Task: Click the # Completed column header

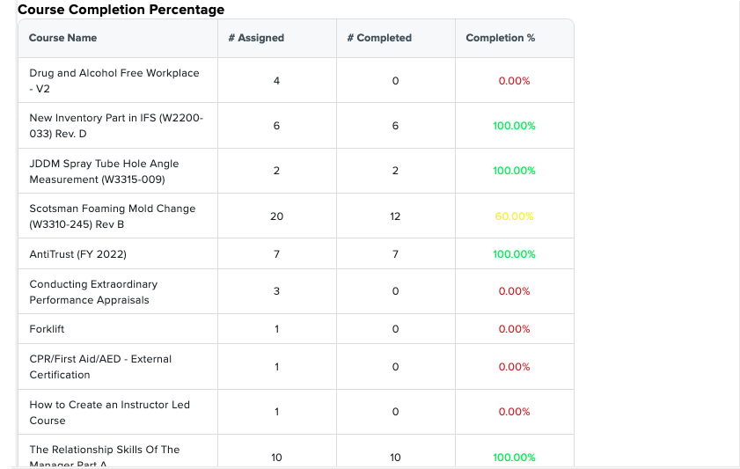Action: 379,38
